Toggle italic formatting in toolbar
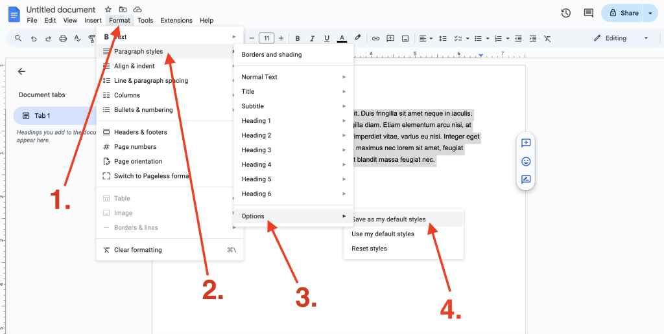The image size is (664, 334). [312, 38]
